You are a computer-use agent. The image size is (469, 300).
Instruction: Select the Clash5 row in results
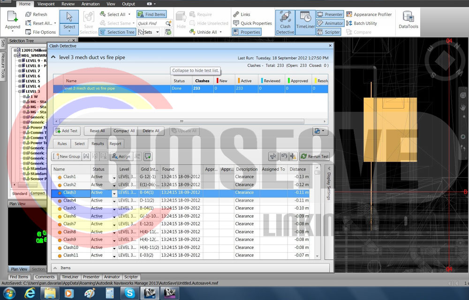click(181, 208)
